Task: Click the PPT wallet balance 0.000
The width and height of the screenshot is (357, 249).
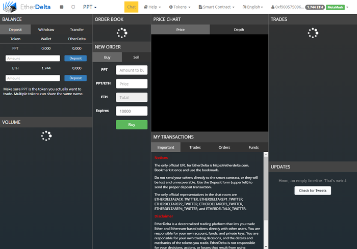Action: tap(46, 48)
